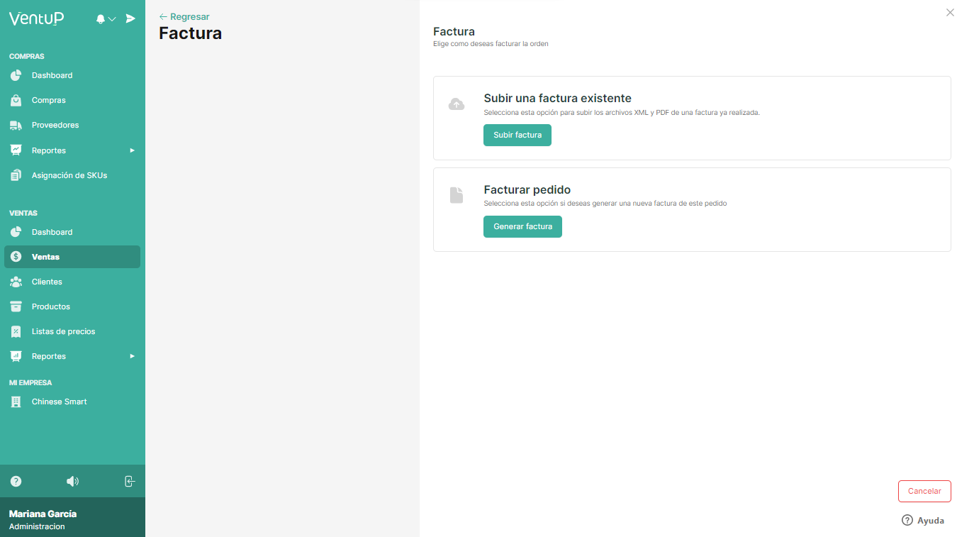The height and width of the screenshot is (537, 957).
Task: Click the paper plane send icon
Action: (130, 18)
